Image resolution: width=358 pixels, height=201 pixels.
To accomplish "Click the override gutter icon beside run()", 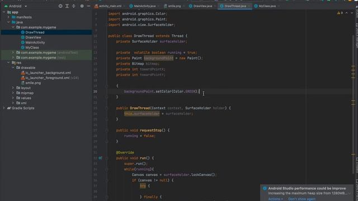I will 100,158.
